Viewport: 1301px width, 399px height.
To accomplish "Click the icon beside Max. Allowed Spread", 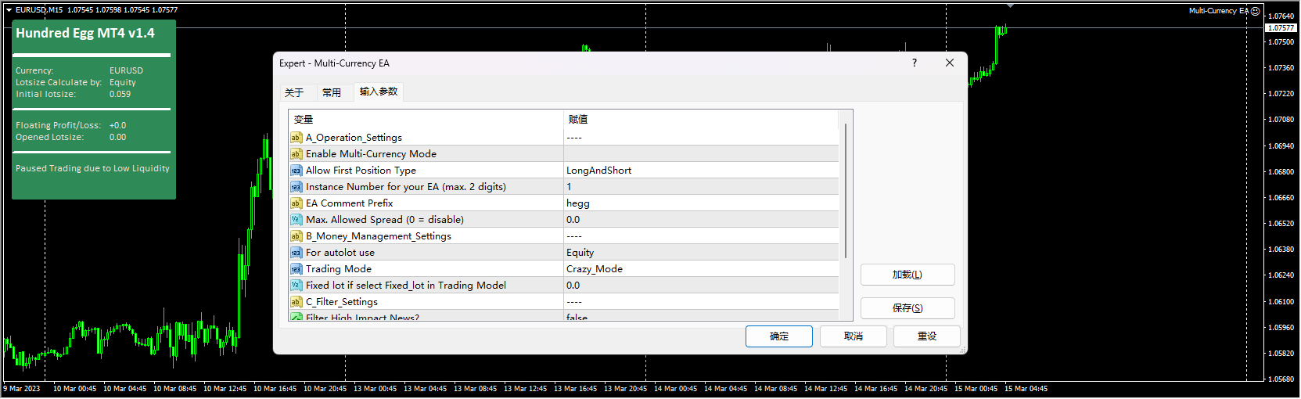I will pos(296,220).
